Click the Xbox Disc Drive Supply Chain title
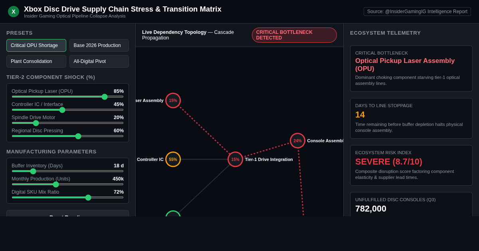The height and width of the screenshot is (251, 479). 123,9
